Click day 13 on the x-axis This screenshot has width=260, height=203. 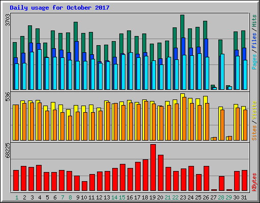tap(107, 197)
